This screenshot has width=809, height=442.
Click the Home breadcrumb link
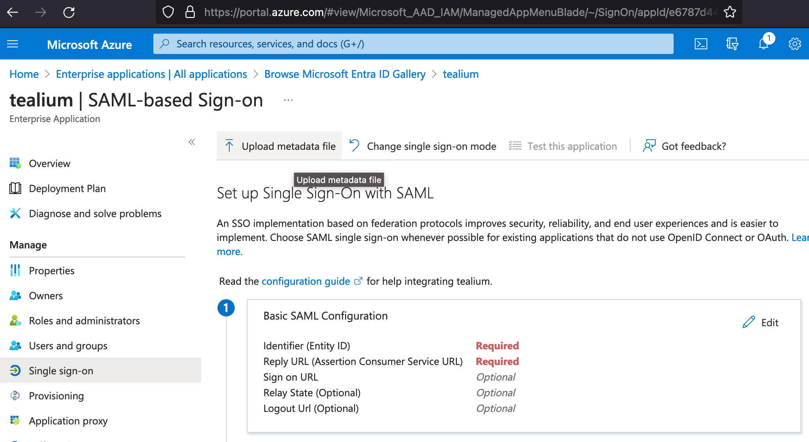[24, 74]
